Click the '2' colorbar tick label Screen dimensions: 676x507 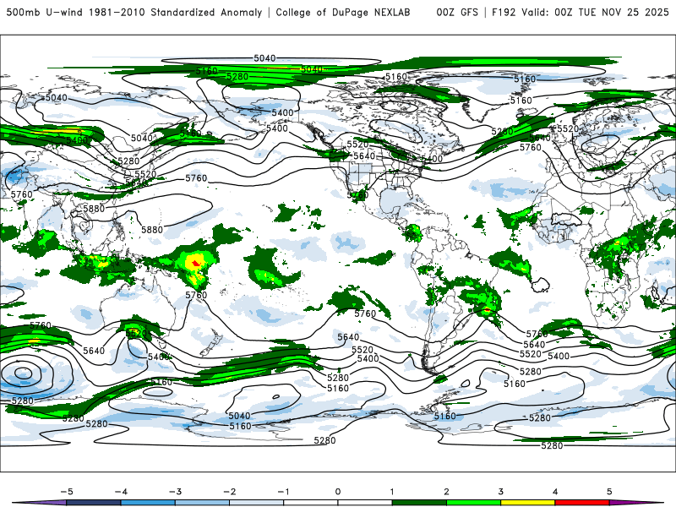[x=446, y=492]
